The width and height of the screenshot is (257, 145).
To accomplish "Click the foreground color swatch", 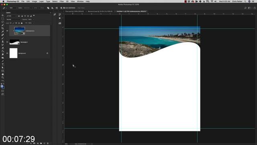I will coord(2,86).
